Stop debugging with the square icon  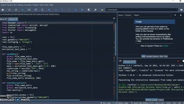[82, 10]
